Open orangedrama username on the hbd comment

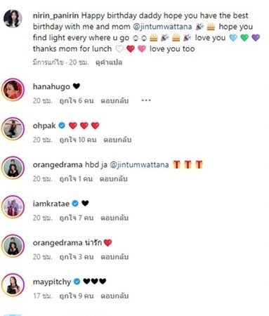pyautogui.click(x=58, y=165)
